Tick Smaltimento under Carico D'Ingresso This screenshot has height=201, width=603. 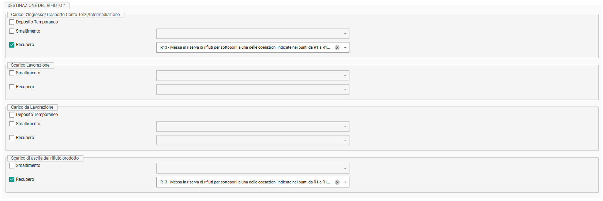tap(12, 31)
